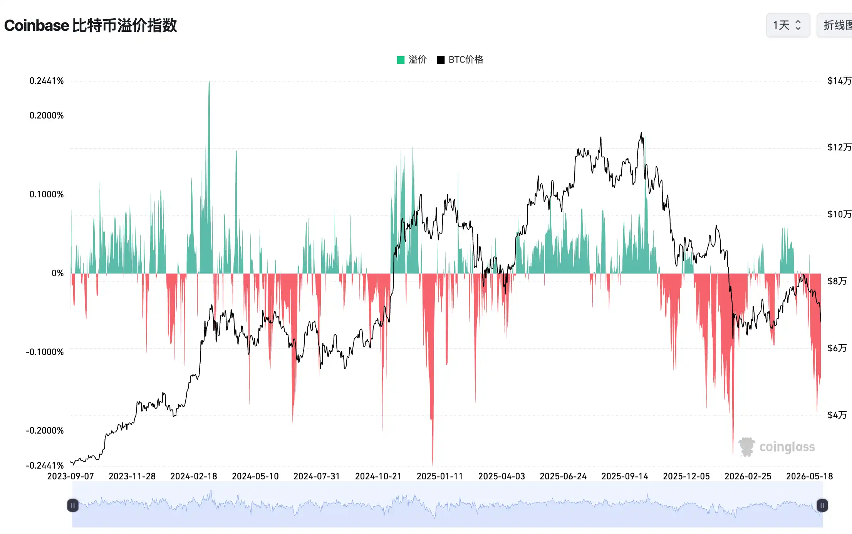852x534 pixels.
Task: Click the green 溢价 legend color swatch
Action: coord(401,60)
